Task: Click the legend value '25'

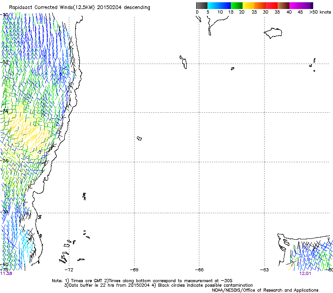Action: [x=254, y=12]
